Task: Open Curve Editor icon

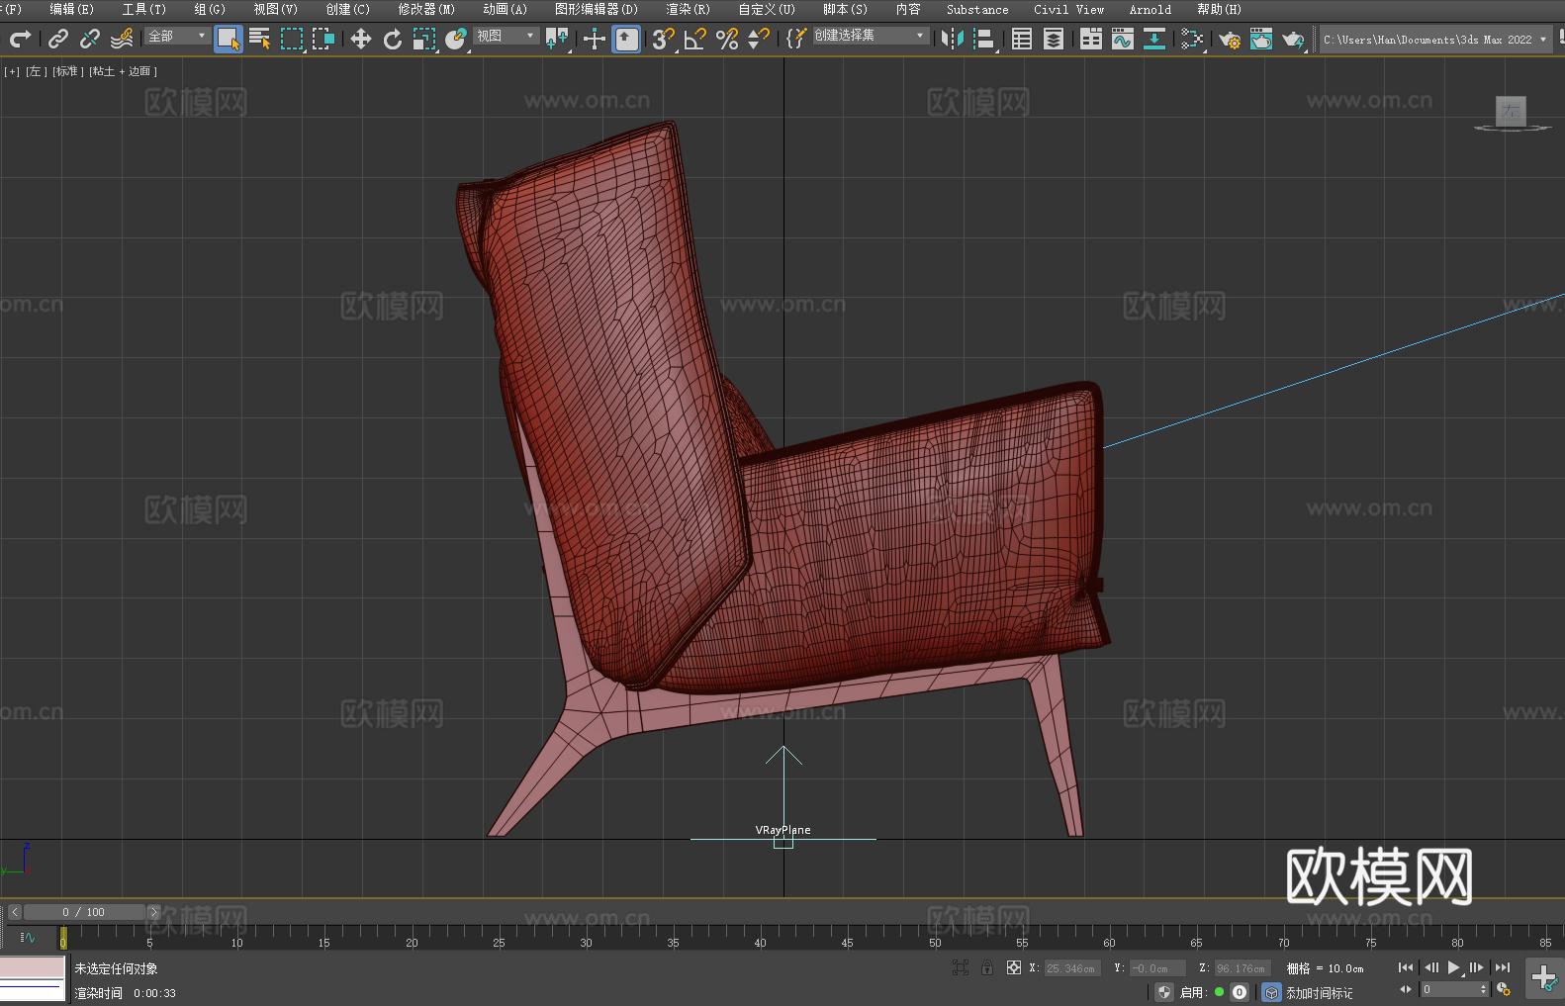Action: pos(1123,39)
